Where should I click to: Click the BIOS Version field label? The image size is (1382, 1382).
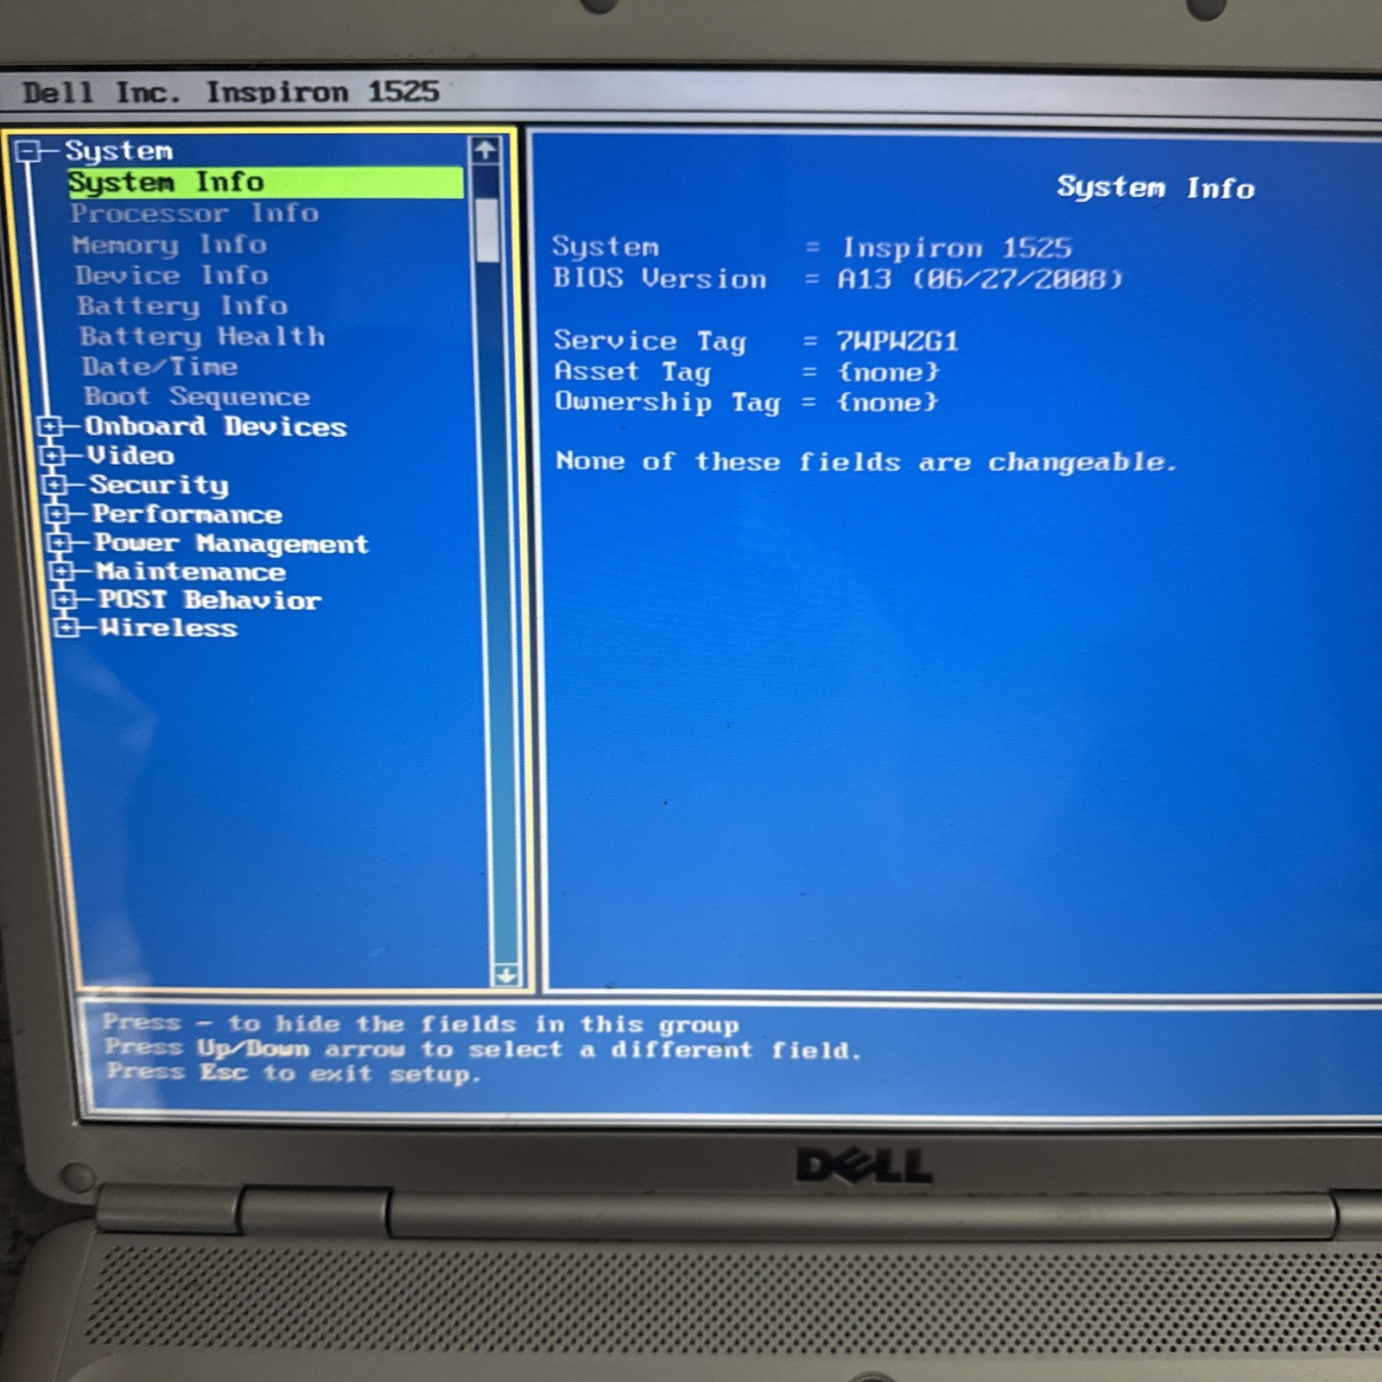pos(660,278)
